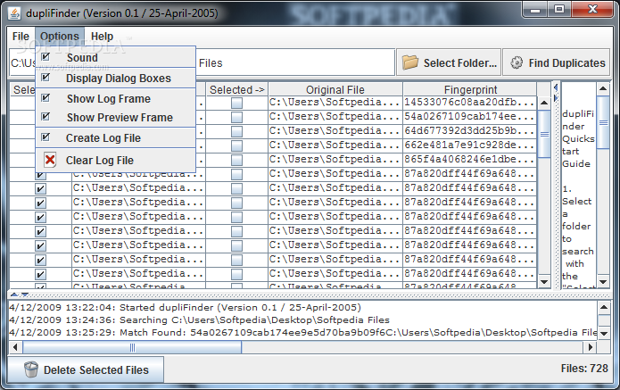
Task: Check Selected box for fingerprint 865f4a4068246e1dbe row
Action: [237, 160]
